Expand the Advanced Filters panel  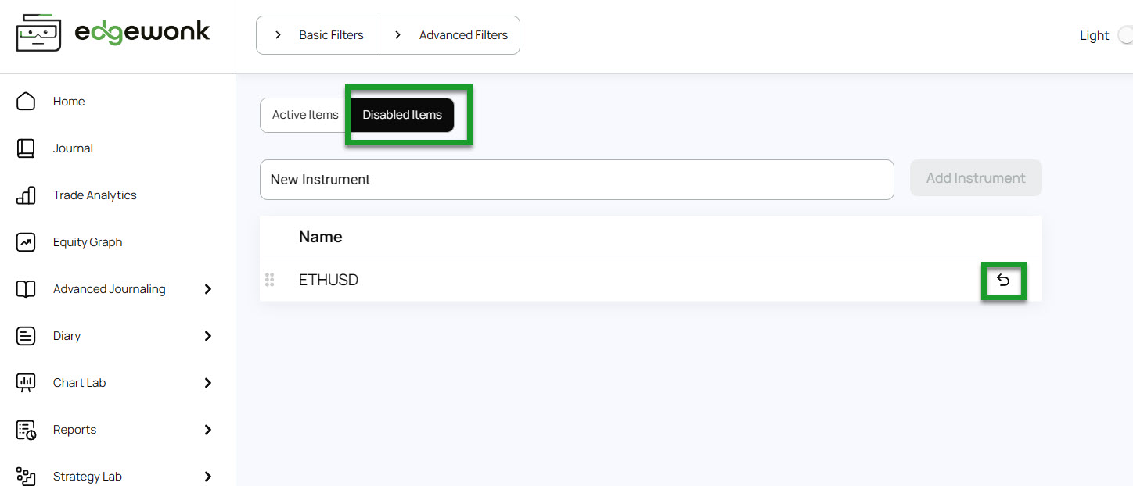pyautogui.click(x=448, y=35)
